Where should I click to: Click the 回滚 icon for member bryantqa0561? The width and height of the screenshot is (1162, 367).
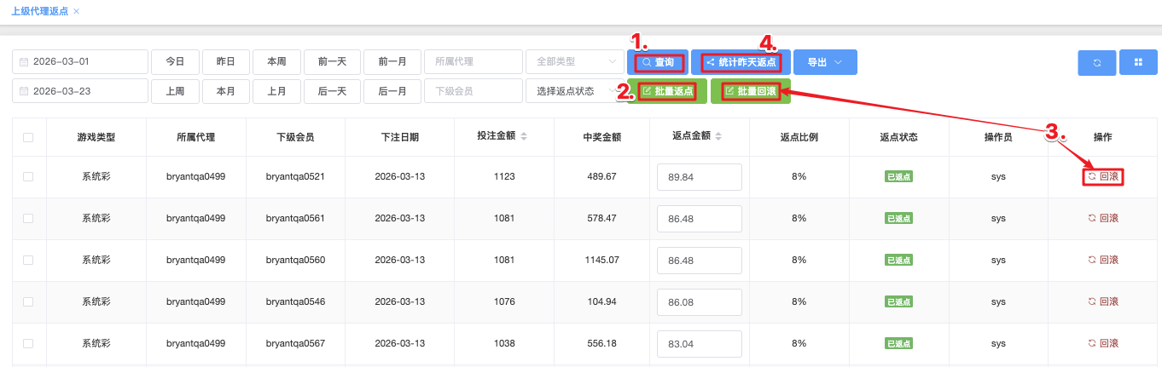point(1091,218)
